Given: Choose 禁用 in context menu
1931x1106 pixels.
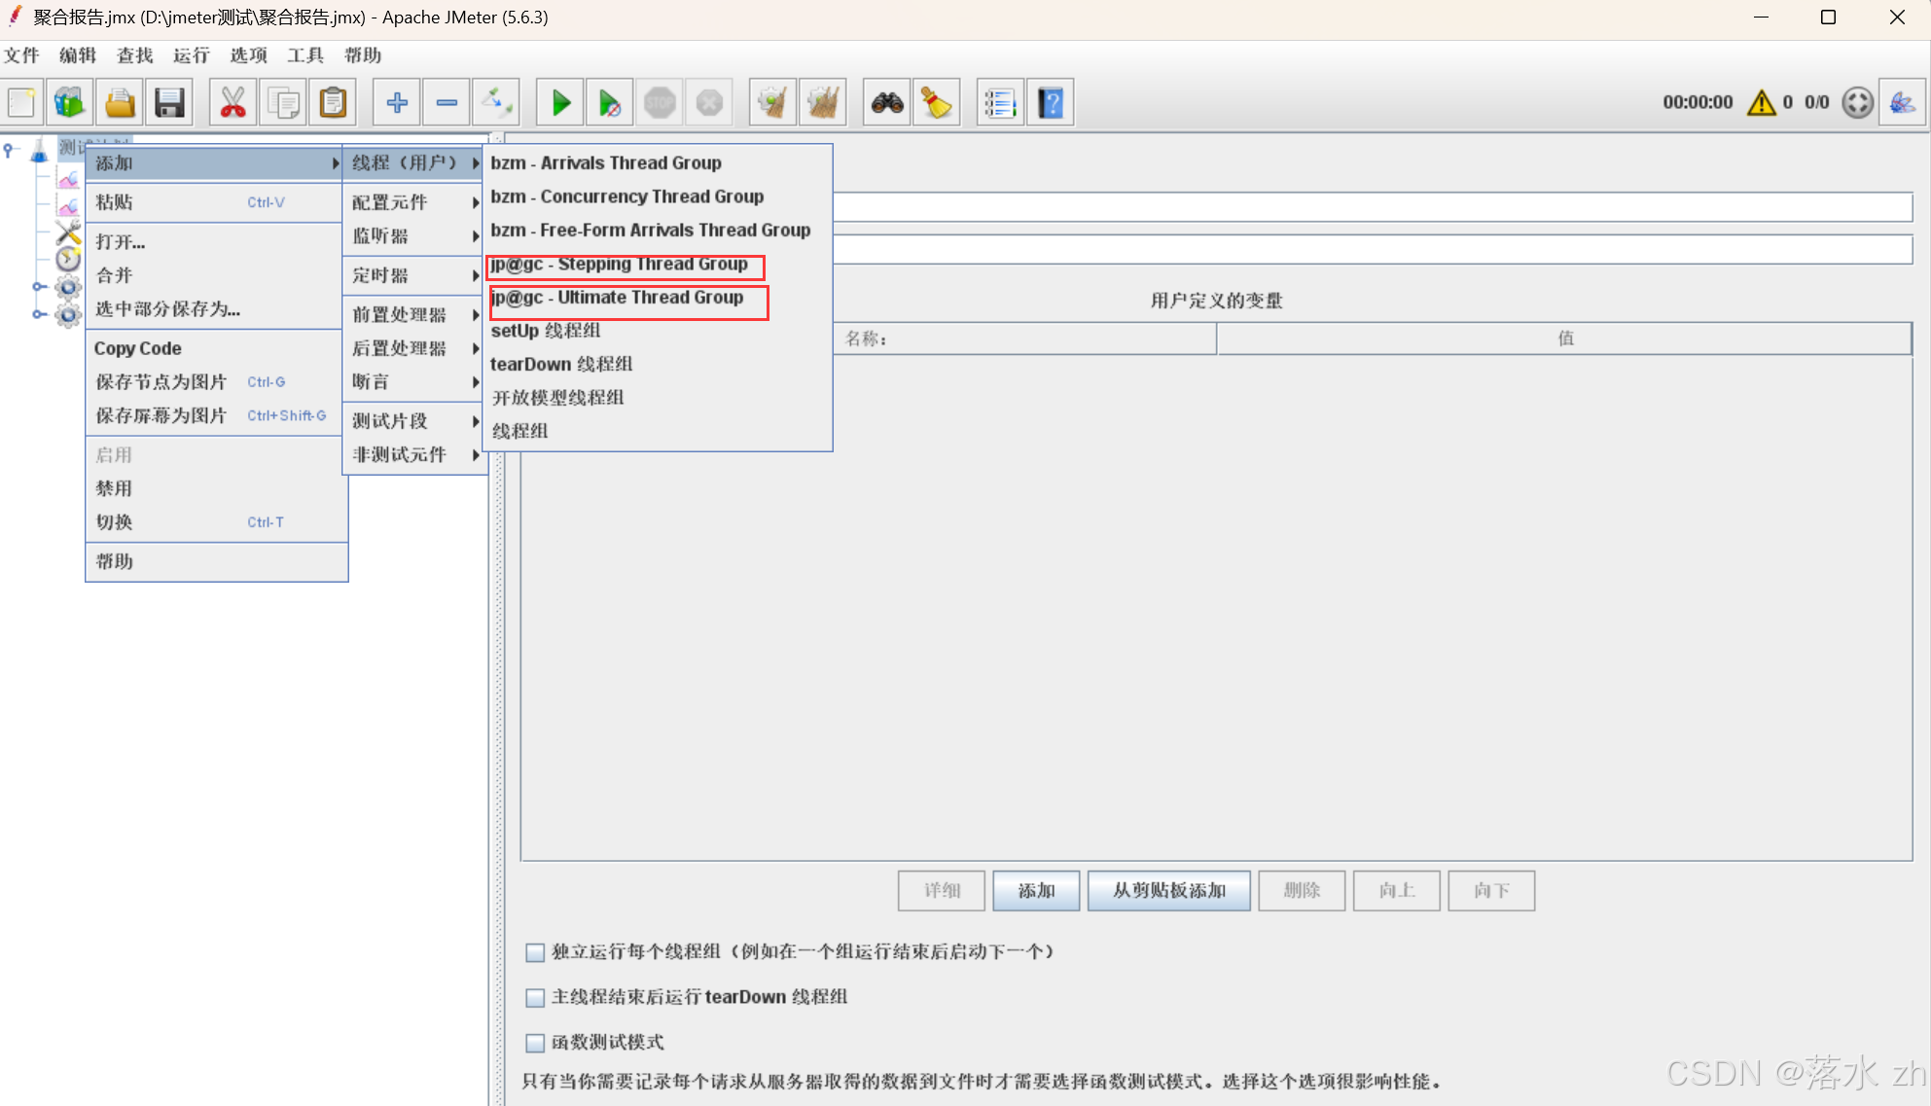Looking at the screenshot, I should [x=217, y=488].
